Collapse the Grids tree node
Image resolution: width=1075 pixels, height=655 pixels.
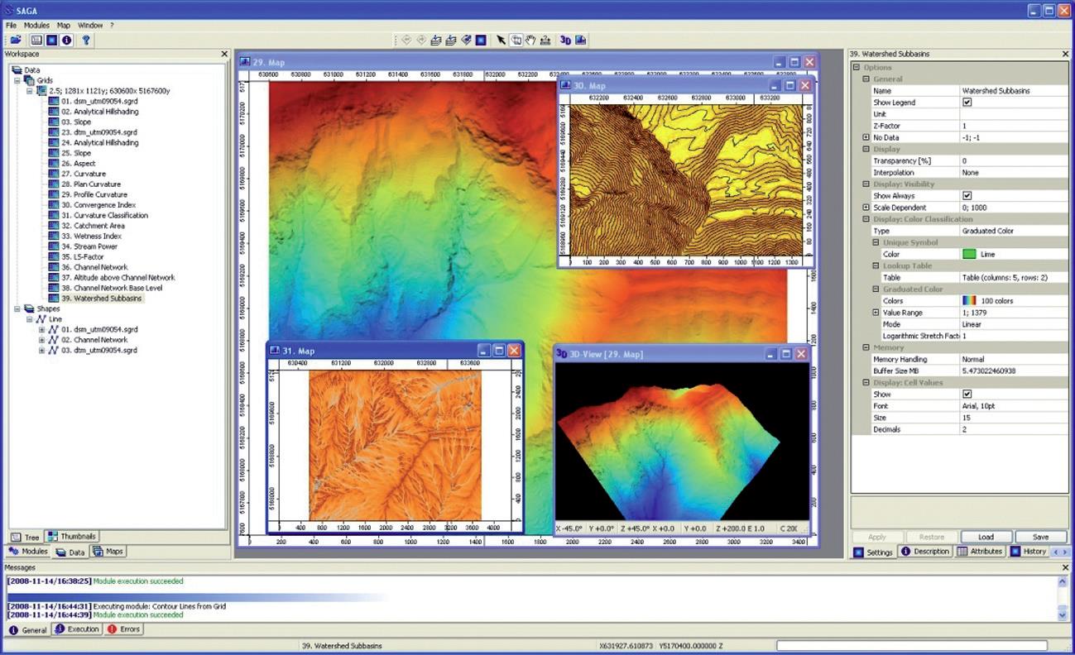click(18, 80)
